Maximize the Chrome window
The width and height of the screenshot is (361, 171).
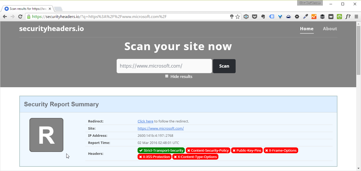click(343, 4)
